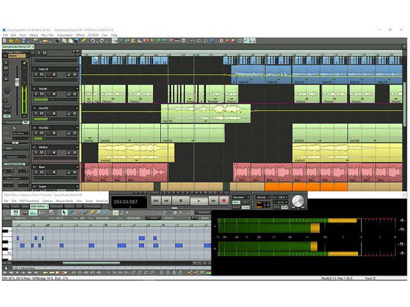
Task: Click the red Record button
Action: 224,201
